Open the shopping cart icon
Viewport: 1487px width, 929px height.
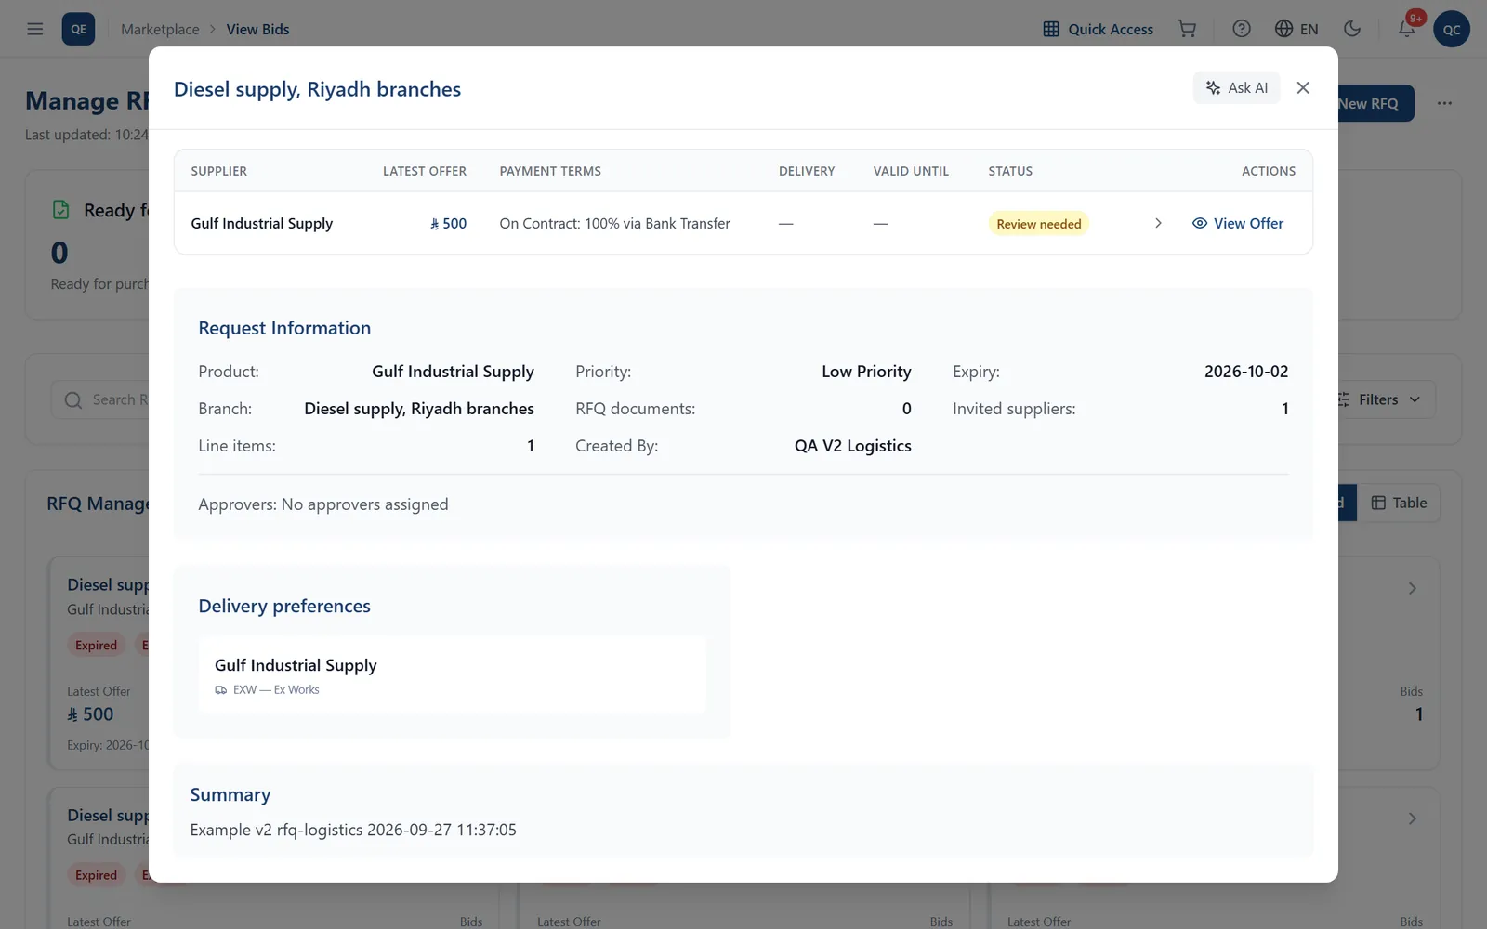[x=1187, y=29]
